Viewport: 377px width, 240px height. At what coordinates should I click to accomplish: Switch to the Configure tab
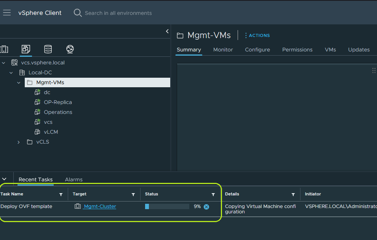[257, 50]
